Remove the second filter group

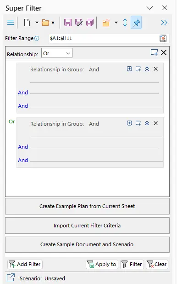[x=155, y=123]
